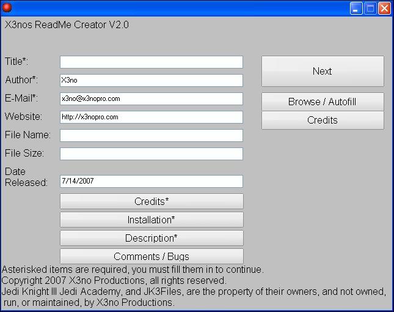The width and height of the screenshot is (394, 312).
Task: Select the E-Mail input field
Action: point(151,98)
